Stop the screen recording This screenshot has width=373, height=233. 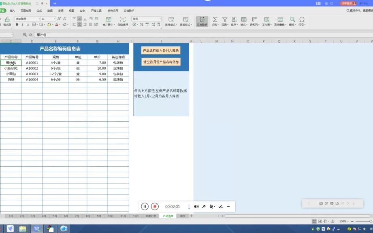tap(154, 206)
